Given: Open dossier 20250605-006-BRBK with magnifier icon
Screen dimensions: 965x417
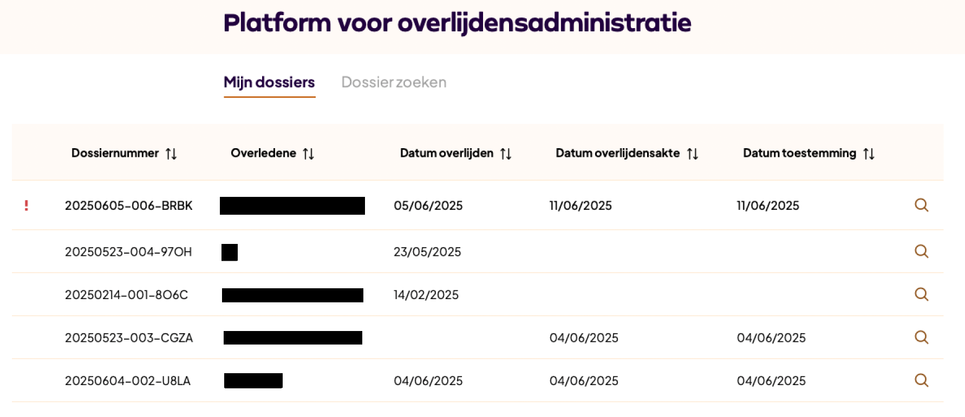Looking at the screenshot, I should pyautogui.click(x=921, y=206).
